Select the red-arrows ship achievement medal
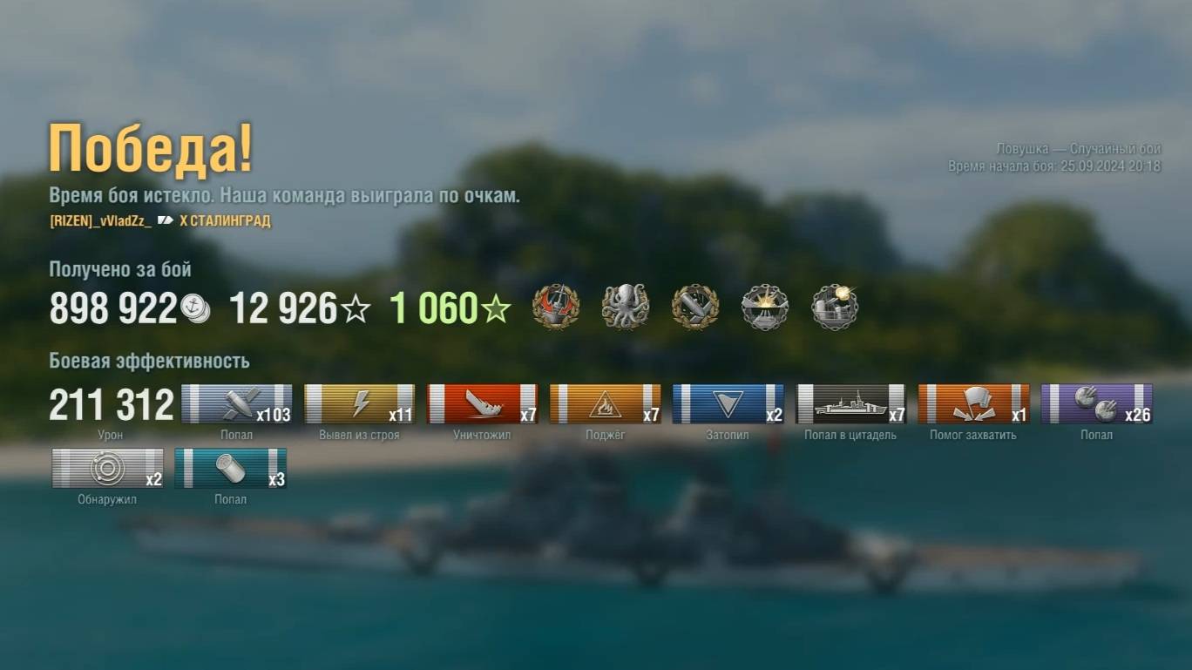The width and height of the screenshot is (1192, 670). click(x=556, y=307)
